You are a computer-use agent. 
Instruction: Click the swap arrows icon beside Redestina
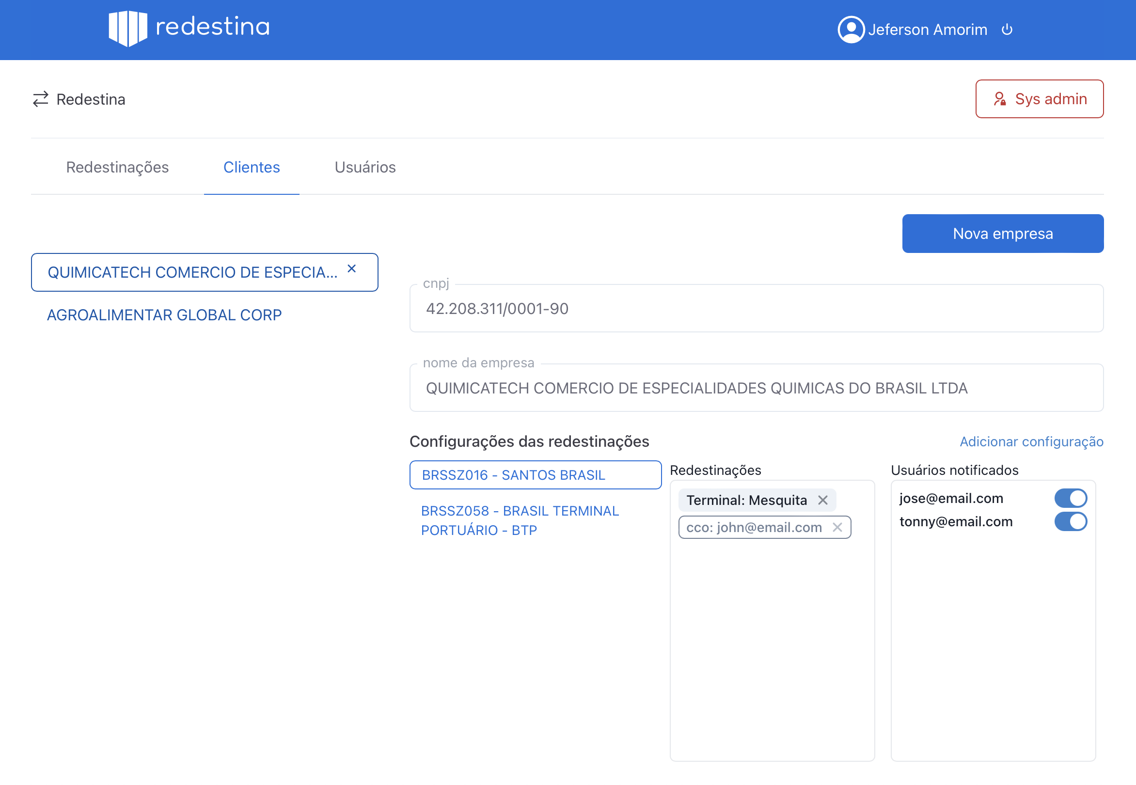[41, 99]
